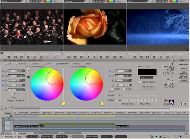Step back one frame in Current monitor
190x139 pixels.
coord(75,57)
